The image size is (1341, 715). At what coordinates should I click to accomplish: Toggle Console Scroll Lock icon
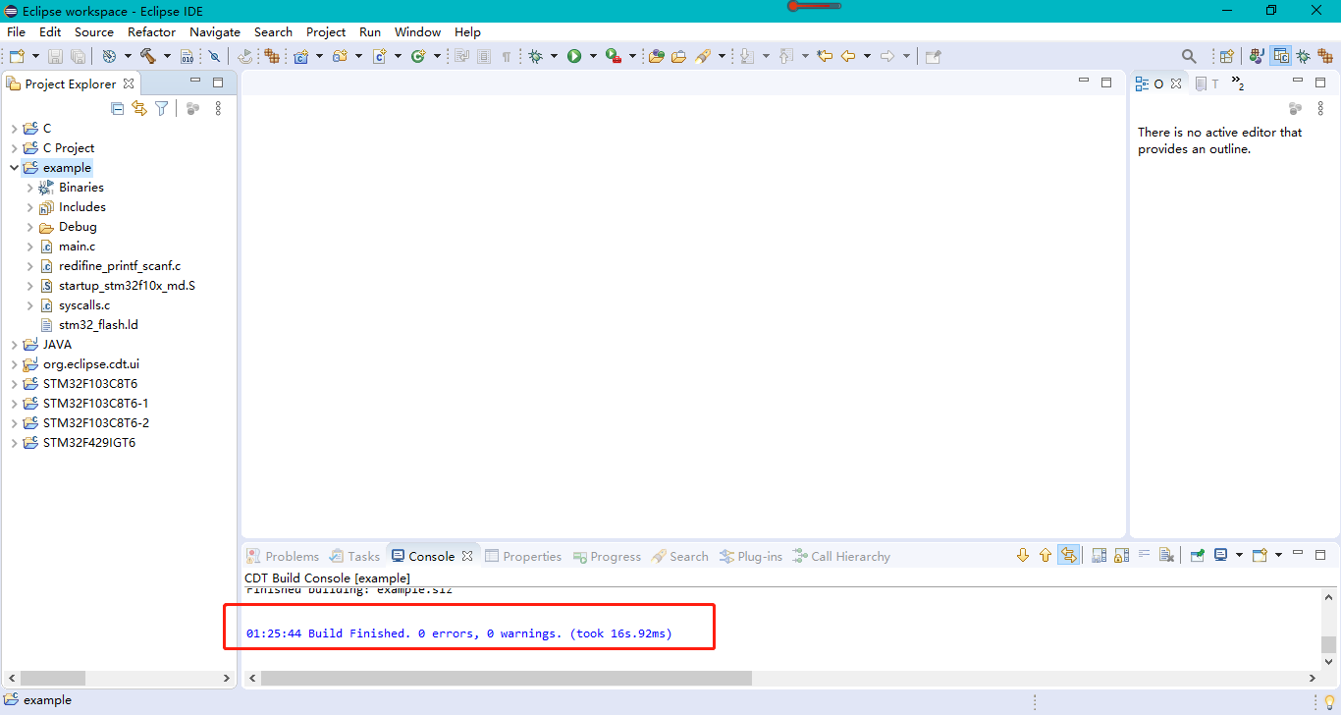coord(1121,555)
